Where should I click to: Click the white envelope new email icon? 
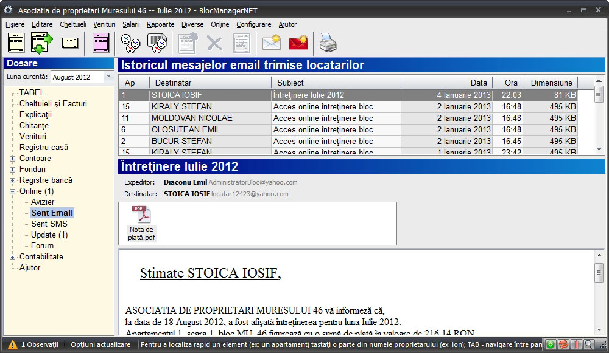[271, 43]
